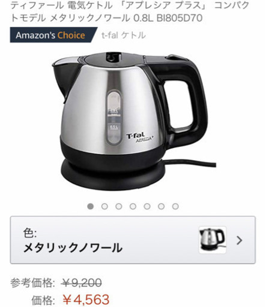This screenshot has height=307, width=266.
Task: Open the main kettle product photo
Action: click(133, 122)
